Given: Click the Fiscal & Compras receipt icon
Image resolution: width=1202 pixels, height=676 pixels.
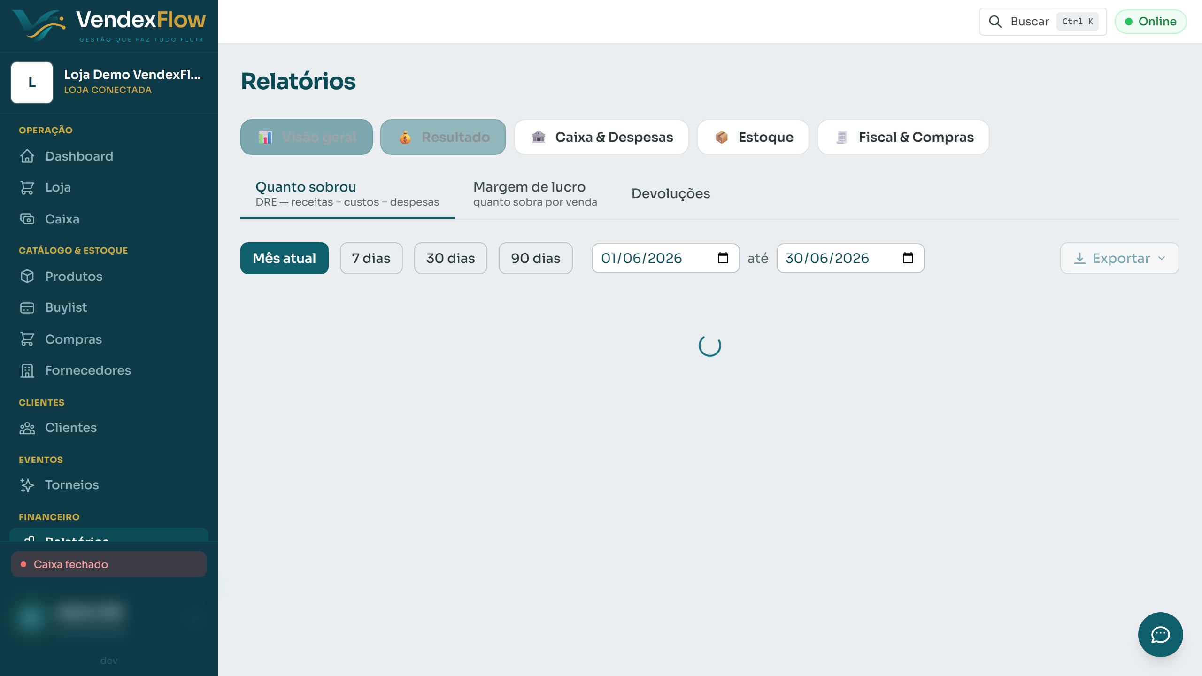Looking at the screenshot, I should click(842, 137).
